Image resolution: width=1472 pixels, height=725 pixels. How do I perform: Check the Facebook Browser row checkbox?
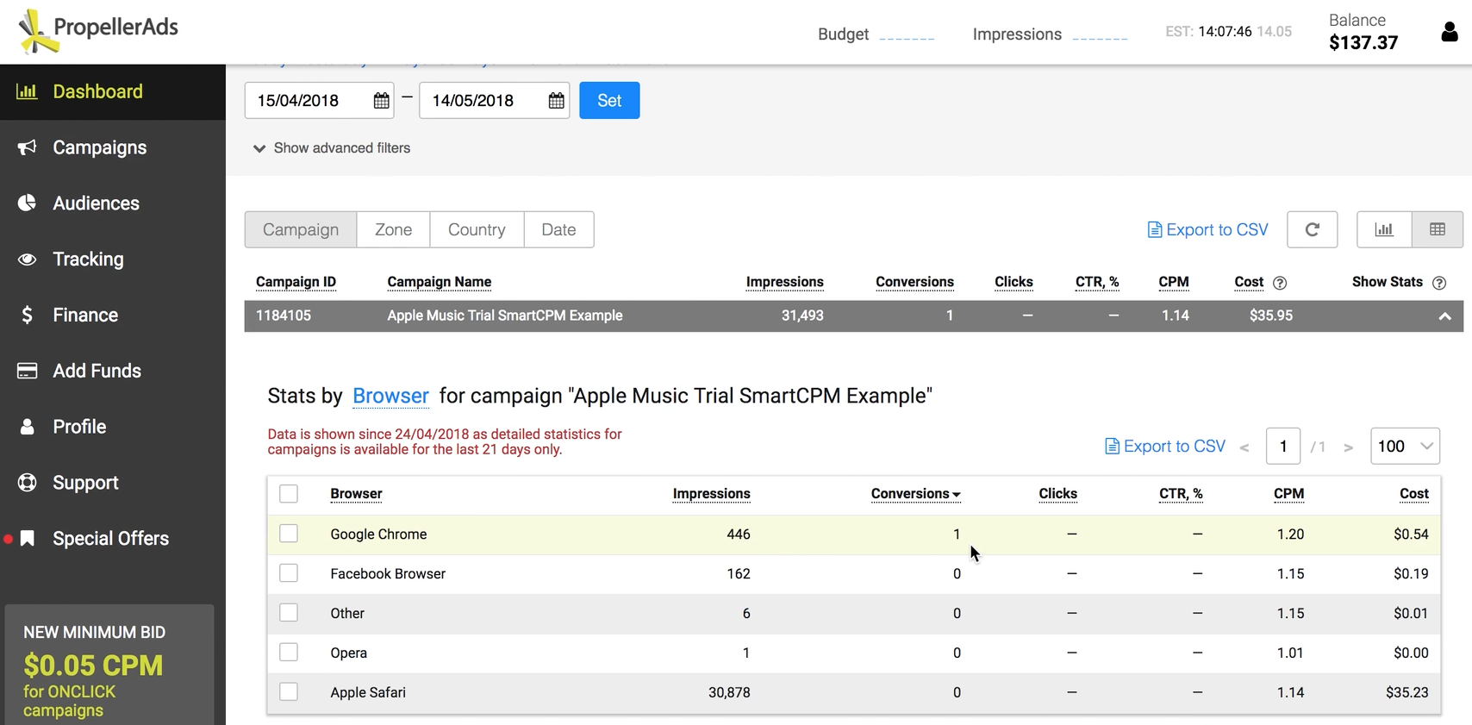(x=289, y=573)
